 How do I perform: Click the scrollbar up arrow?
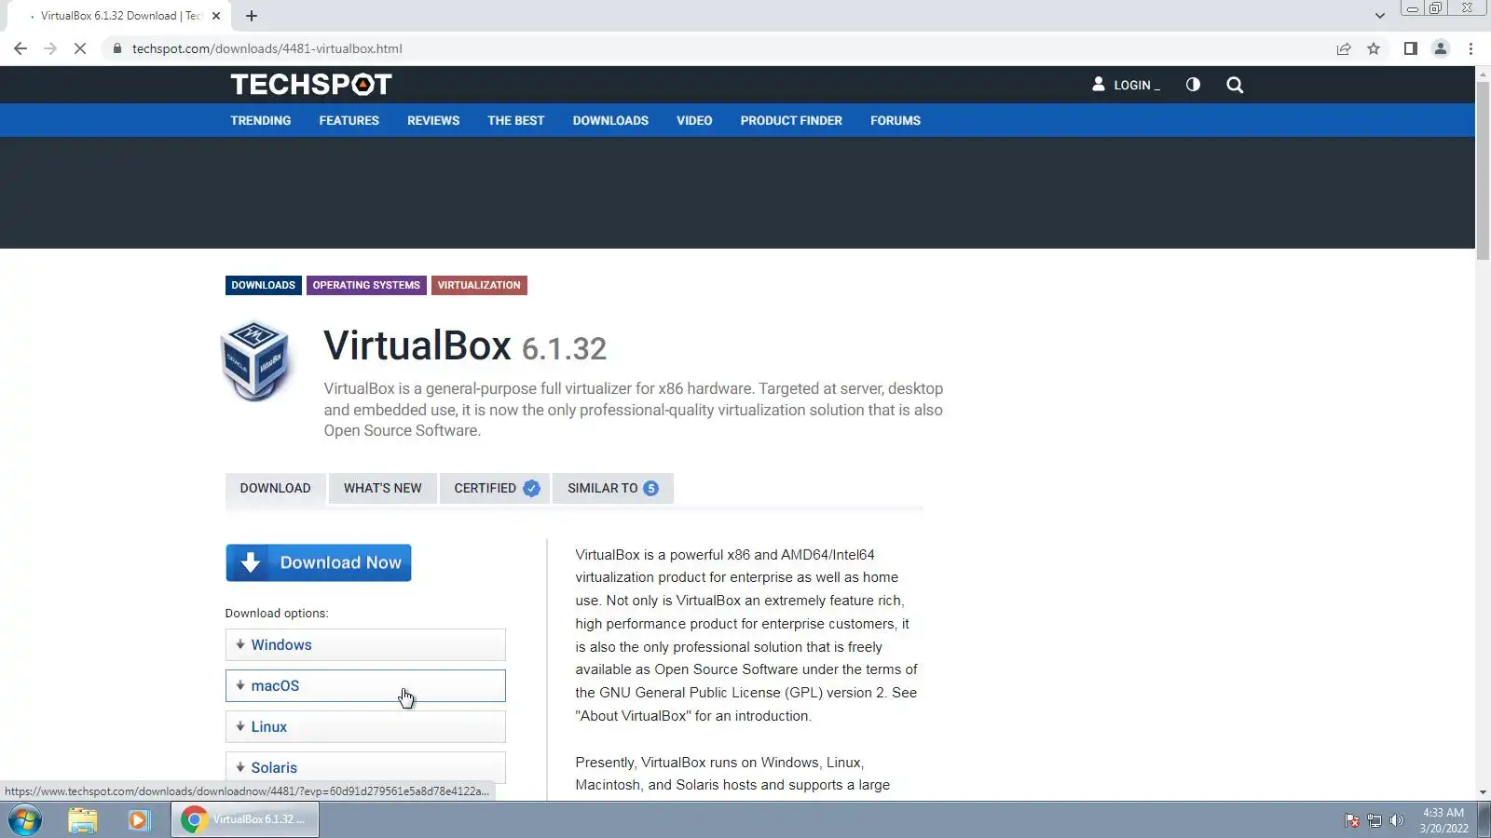pos(1483,73)
